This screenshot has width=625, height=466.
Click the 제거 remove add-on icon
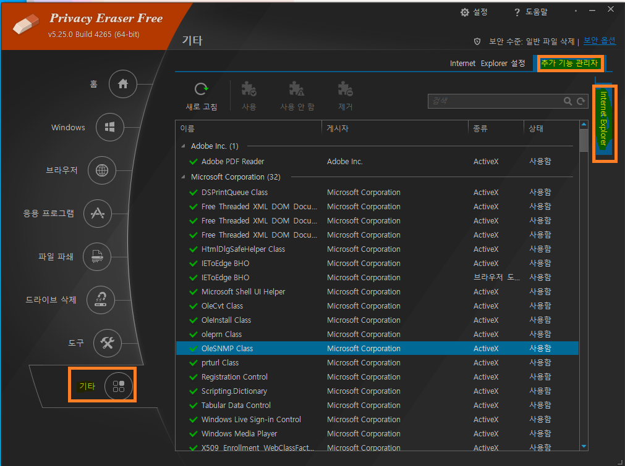(345, 89)
